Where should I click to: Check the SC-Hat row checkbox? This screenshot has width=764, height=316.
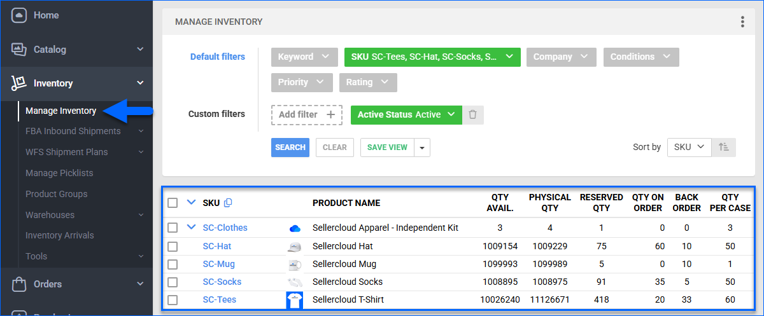pyautogui.click(x=173, y=246)
